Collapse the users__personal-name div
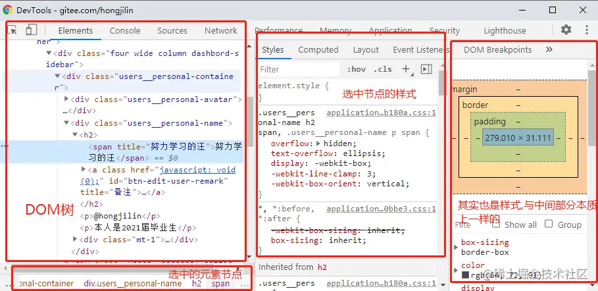Viewport: 598px width, 291px height. (66, 123)
